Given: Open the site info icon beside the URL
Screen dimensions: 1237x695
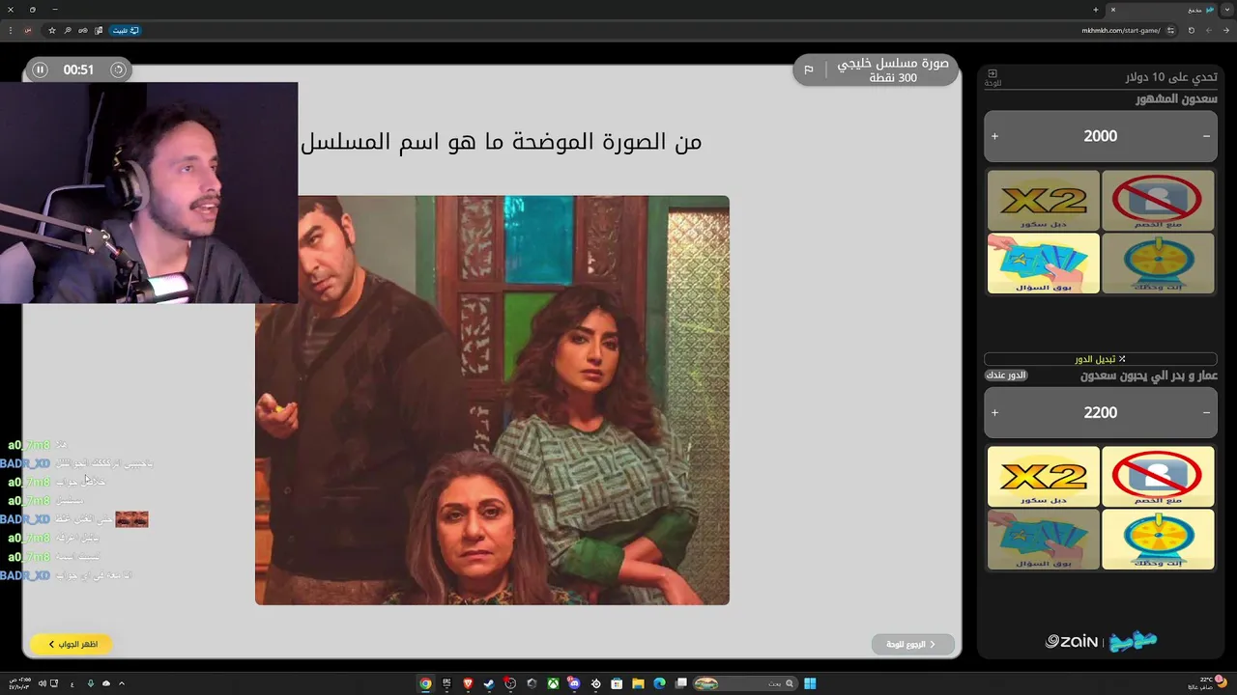Looking at the screenshot, I should [x=1170, y=30].
